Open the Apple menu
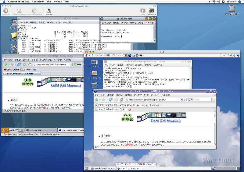244x172 pixels. coord(4,2)
